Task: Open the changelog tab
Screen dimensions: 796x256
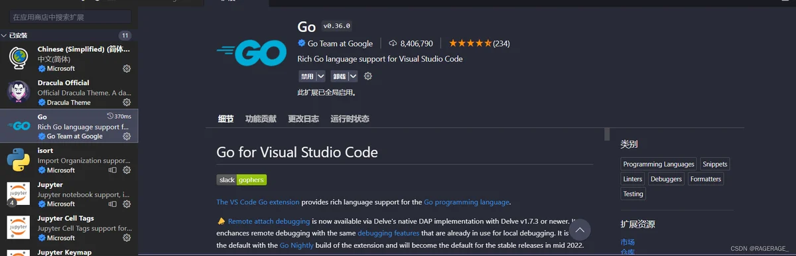Action: tap(303, 119)
